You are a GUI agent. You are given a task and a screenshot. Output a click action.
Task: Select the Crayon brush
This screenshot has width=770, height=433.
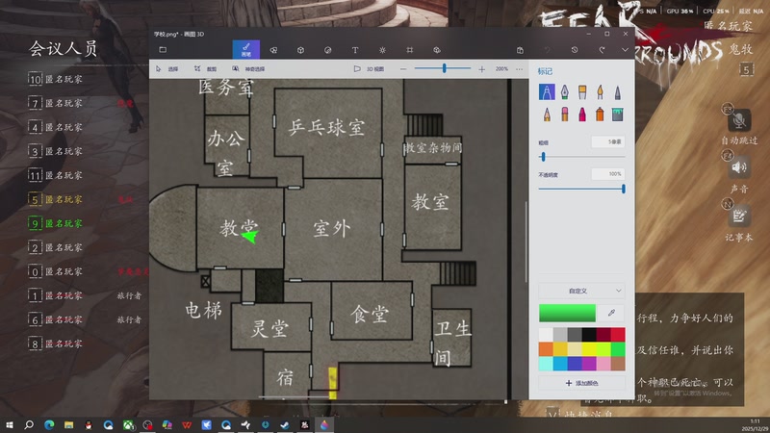(x=582, y=115)
